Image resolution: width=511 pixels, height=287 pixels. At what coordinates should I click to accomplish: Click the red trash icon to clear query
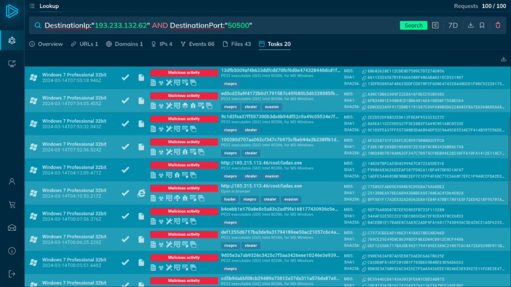pyautogui.click(x=498, y=25)
